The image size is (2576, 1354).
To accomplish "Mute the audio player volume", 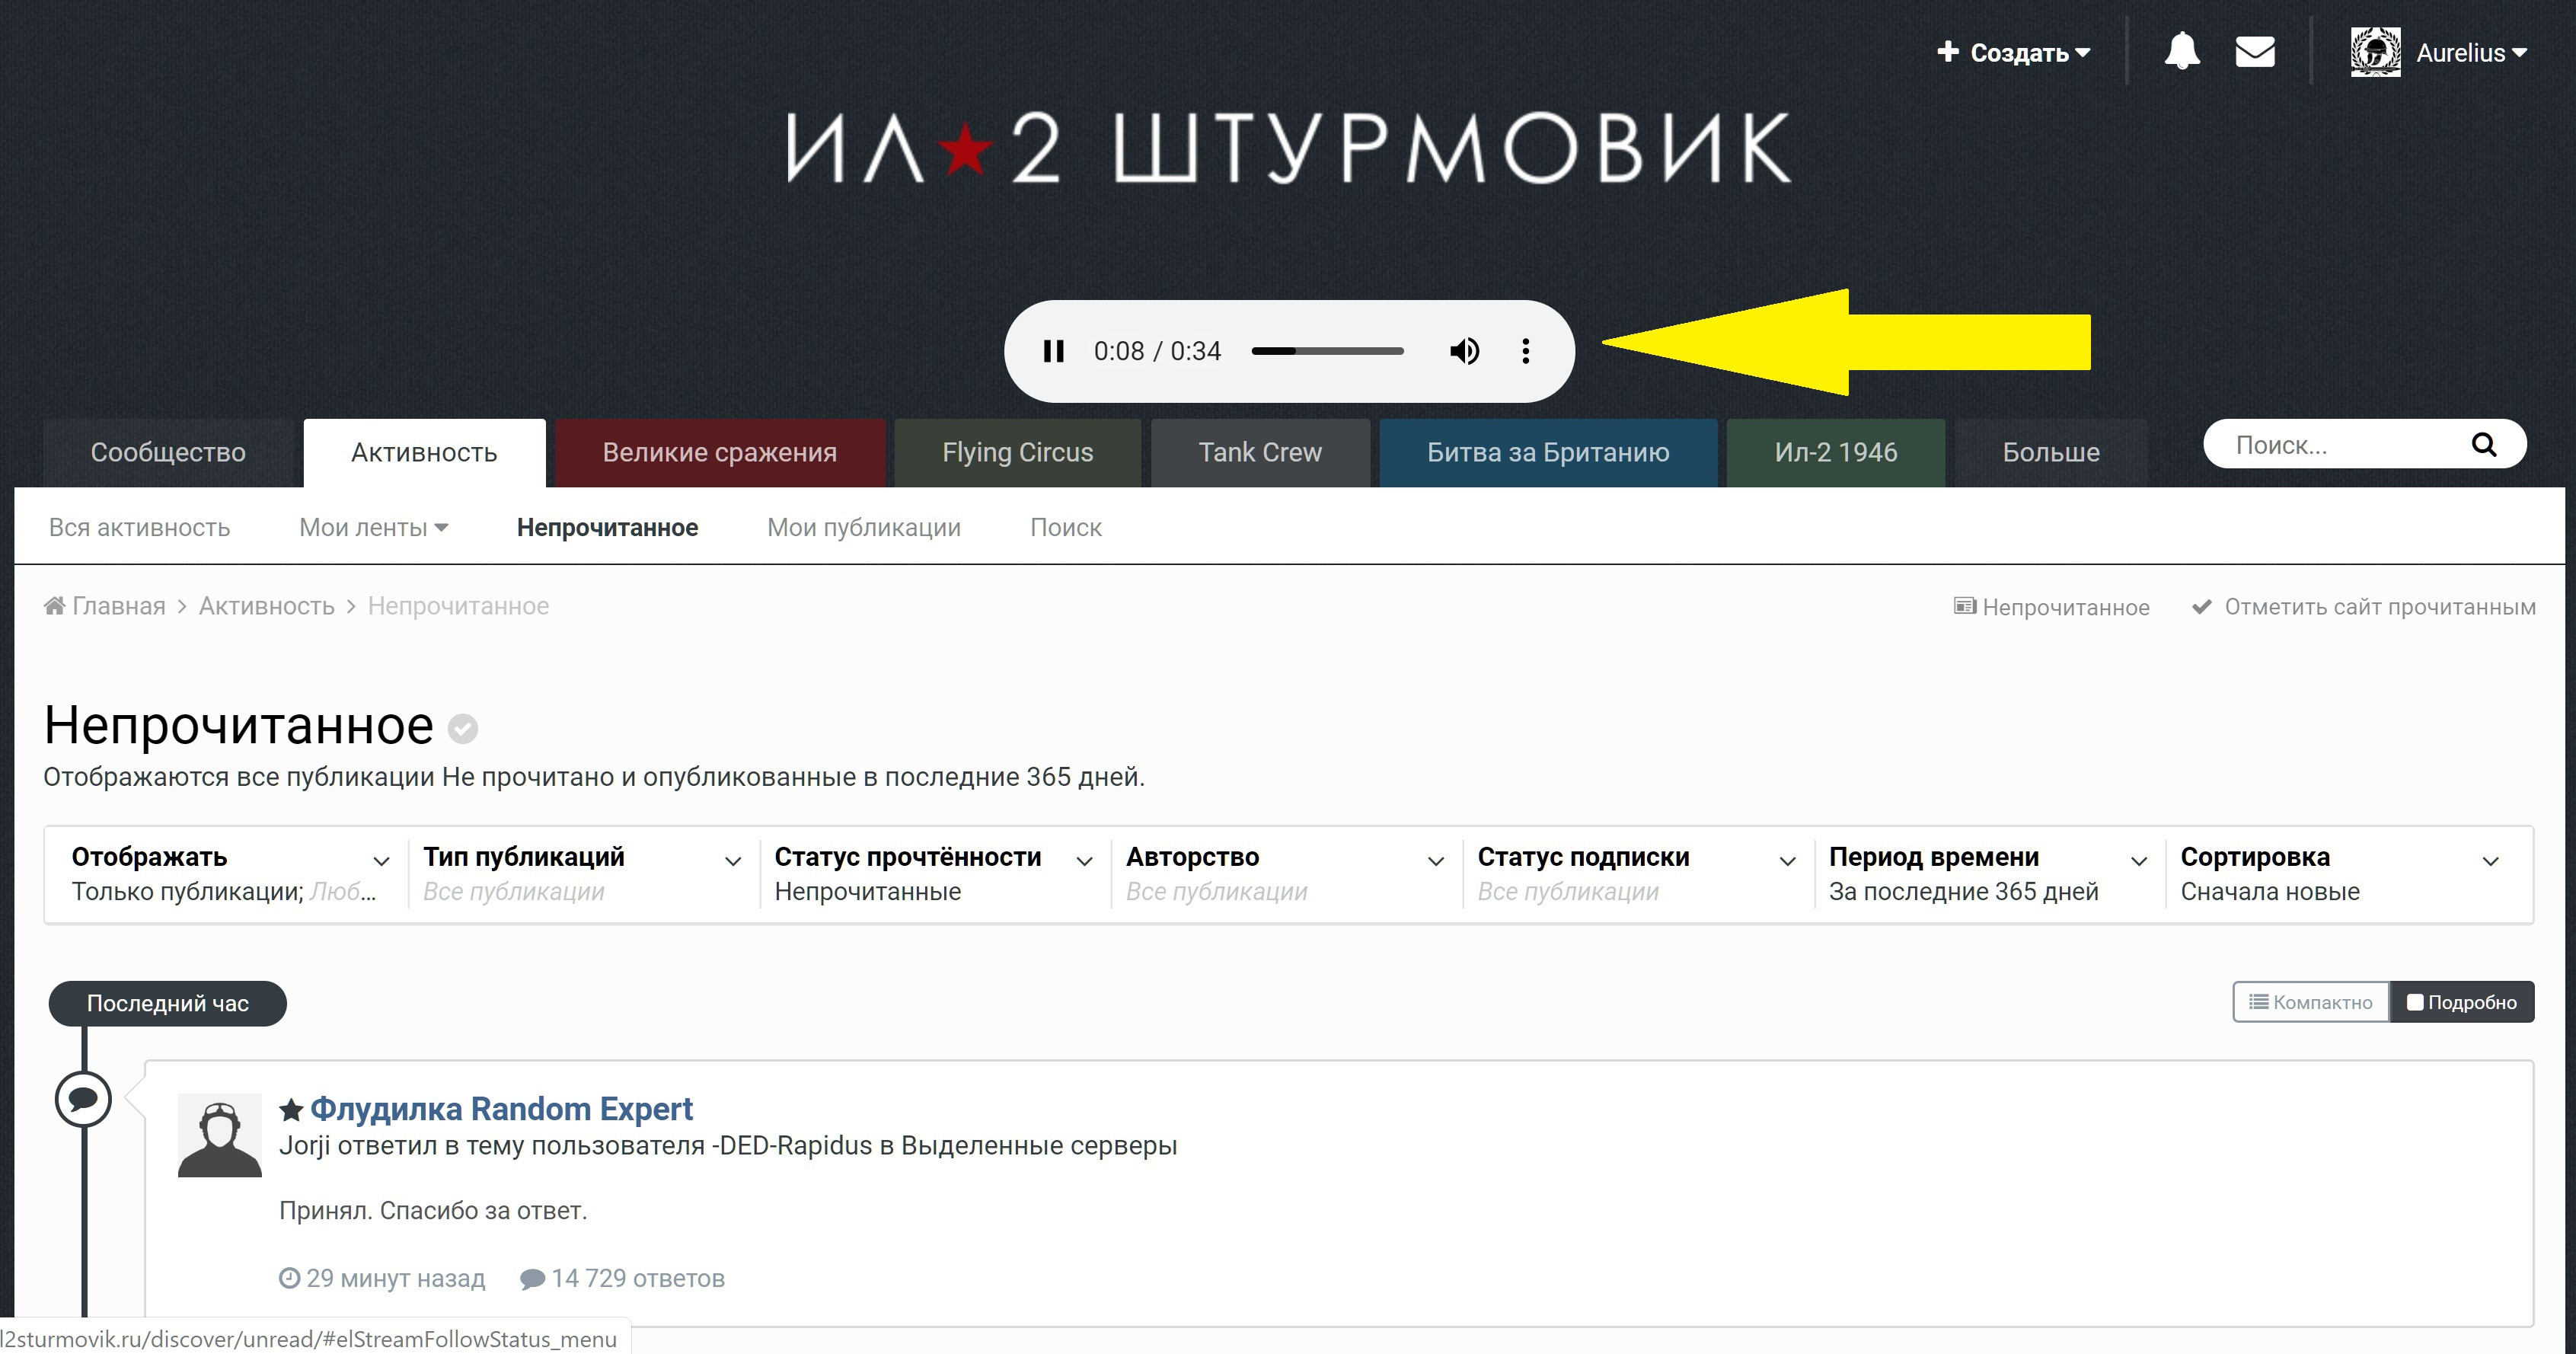I will click(1464, 351).
